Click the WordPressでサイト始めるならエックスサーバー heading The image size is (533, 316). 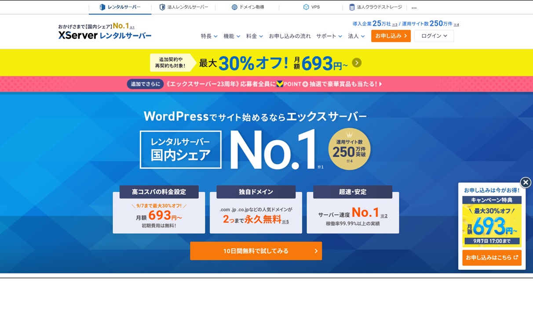(x=255, y=116)
